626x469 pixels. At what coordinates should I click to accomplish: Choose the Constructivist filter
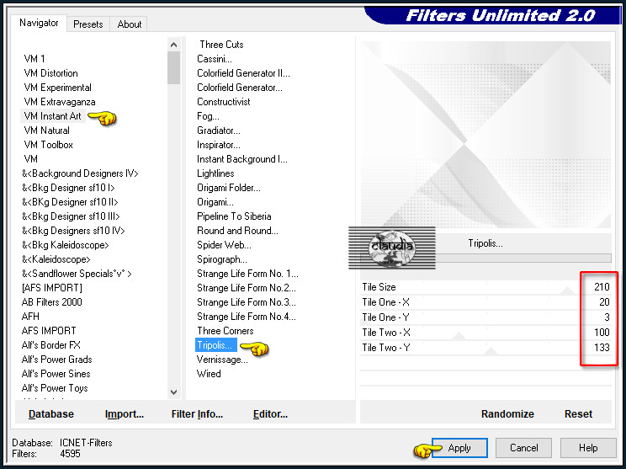224,102
